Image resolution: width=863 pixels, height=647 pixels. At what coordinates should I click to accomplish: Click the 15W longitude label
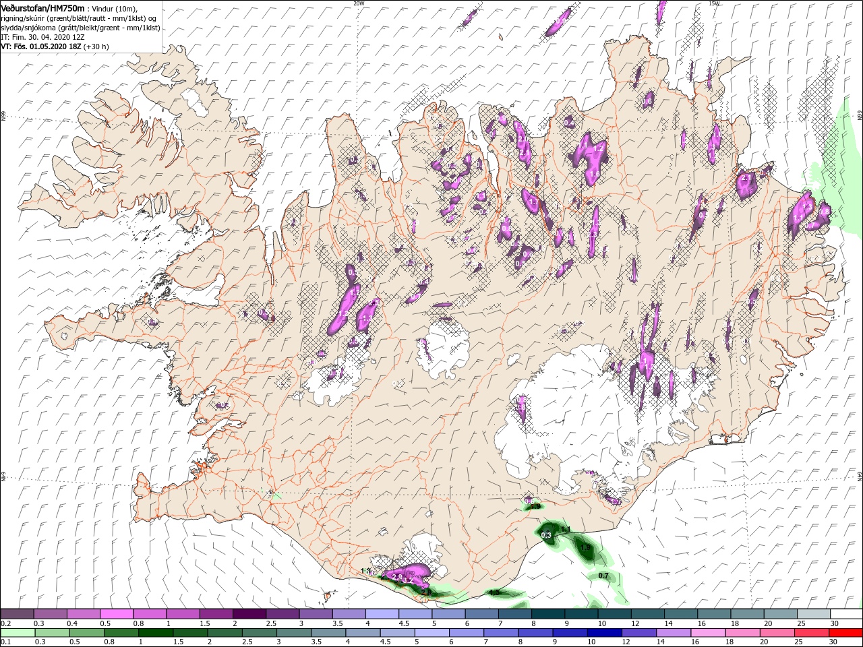click(x=714, y=3)
